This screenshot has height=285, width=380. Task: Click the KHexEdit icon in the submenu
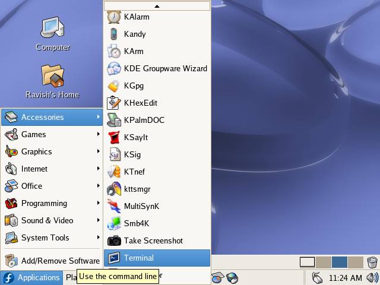click(114, 103)
